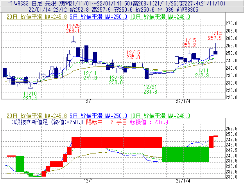Viewport: 244px width, 186px height.
Task: Click the 270.0 value on upper price axis
Action: [x=231, y=23]
